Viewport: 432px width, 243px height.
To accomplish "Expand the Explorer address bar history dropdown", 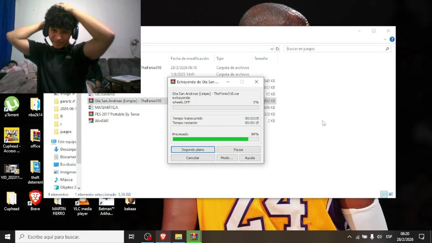I will [272, 49].
